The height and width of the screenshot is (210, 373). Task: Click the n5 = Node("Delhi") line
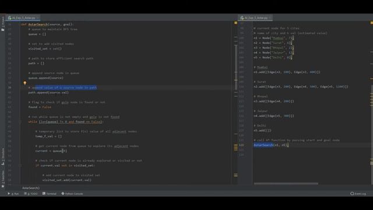273,57
